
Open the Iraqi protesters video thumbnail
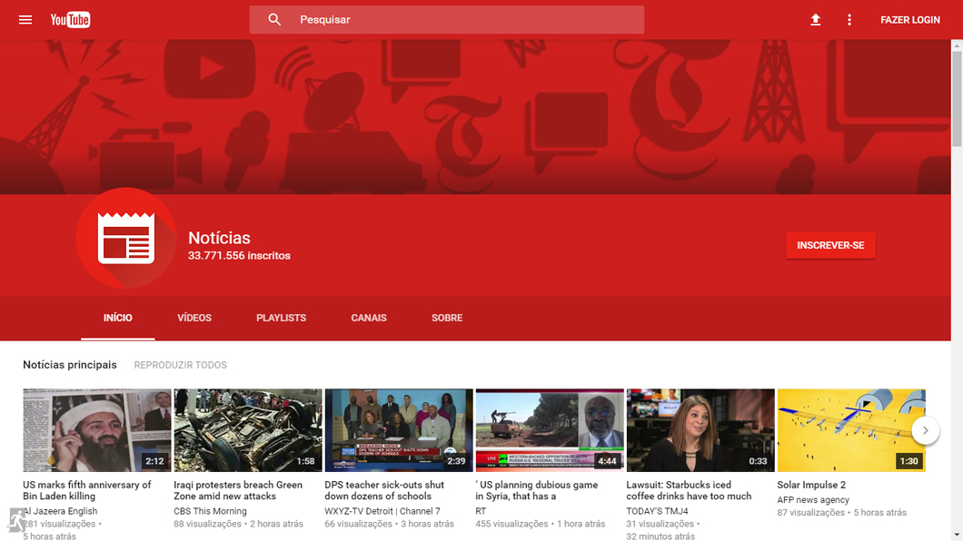pyautogui.click(x=248, y=430)
